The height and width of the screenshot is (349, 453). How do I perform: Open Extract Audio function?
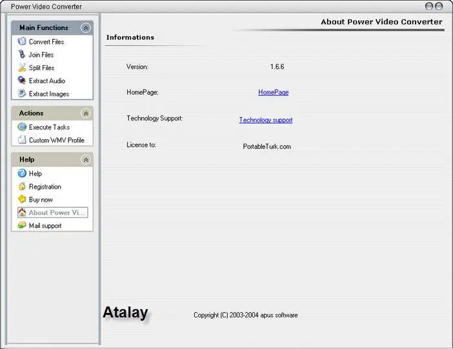(47, 80)
